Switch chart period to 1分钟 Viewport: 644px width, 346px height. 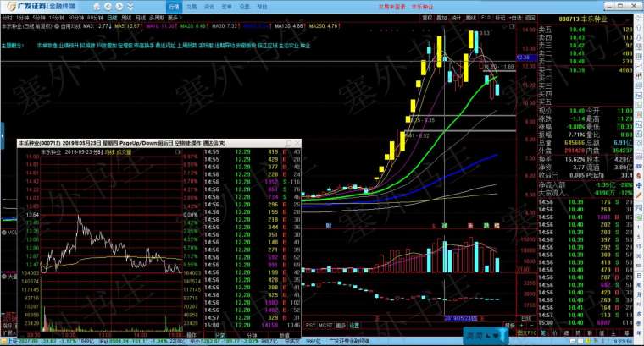pos(22,18)
